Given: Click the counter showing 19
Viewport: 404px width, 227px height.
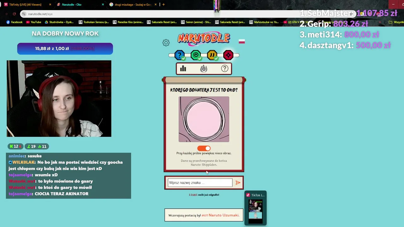Looking at the screenshot, I should (x=31, y=146).
